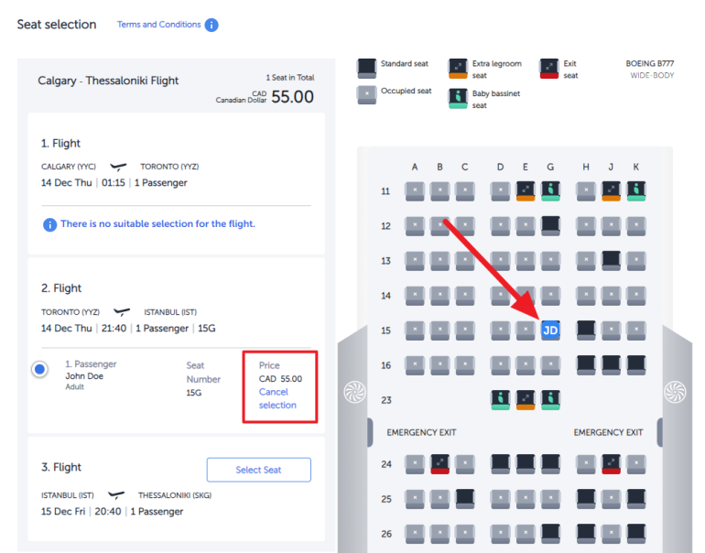The width and height of the screenshot is (705, 553).
Task: Select extra legroom seat 23E
Action: point(526,399)
